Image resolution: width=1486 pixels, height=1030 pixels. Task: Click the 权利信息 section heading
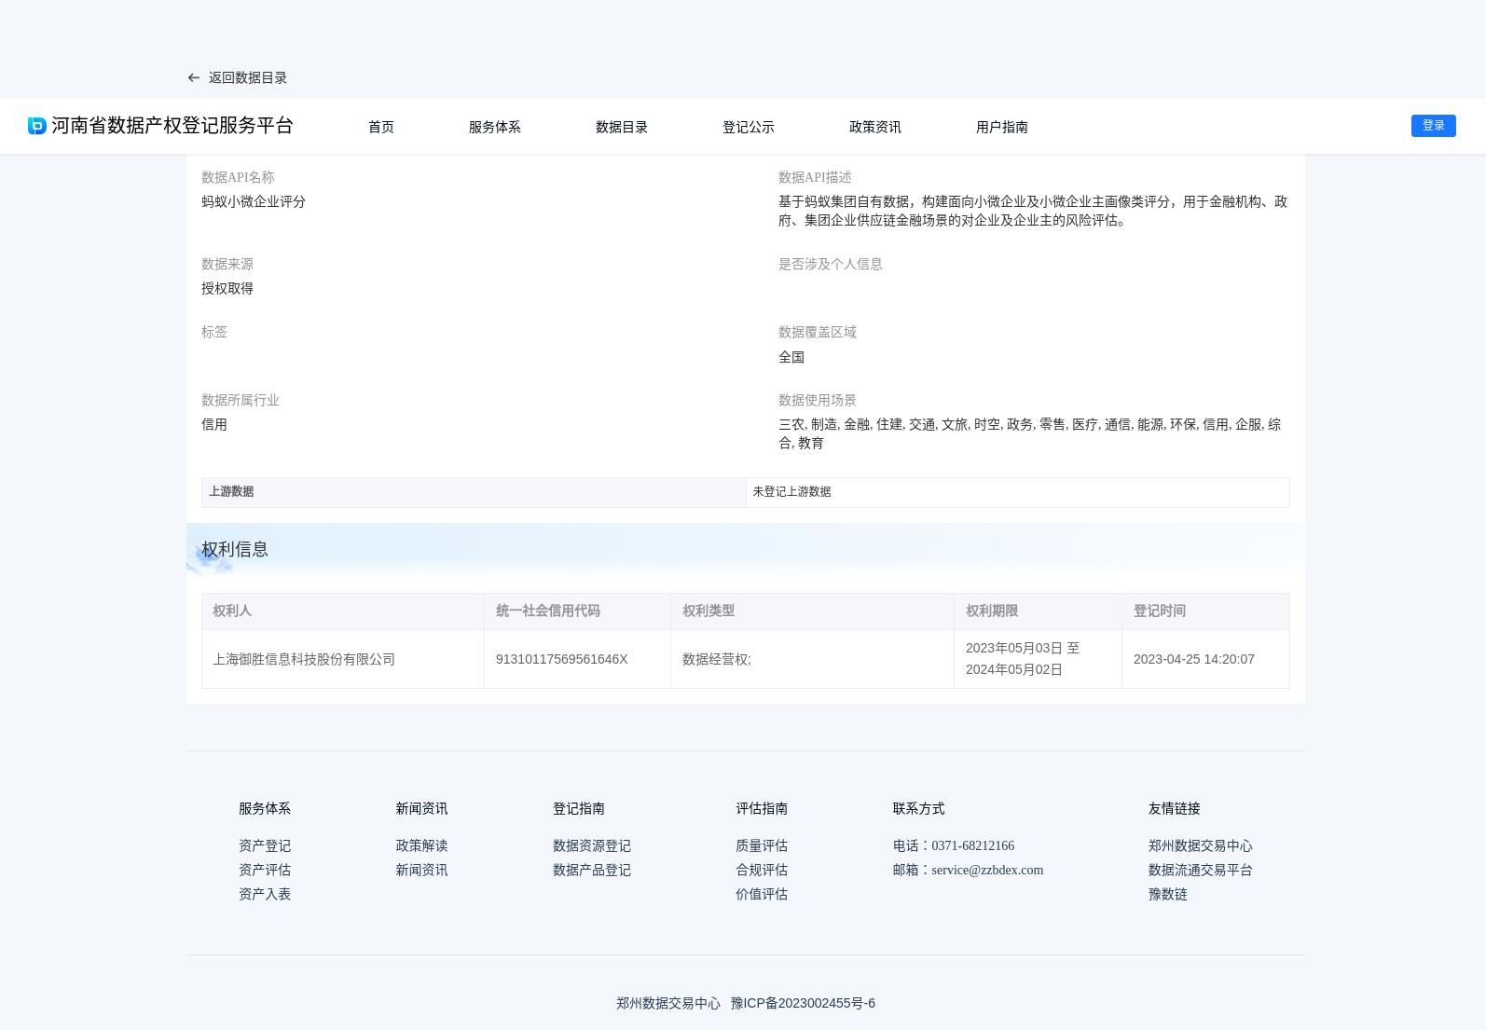pos(235,549)
